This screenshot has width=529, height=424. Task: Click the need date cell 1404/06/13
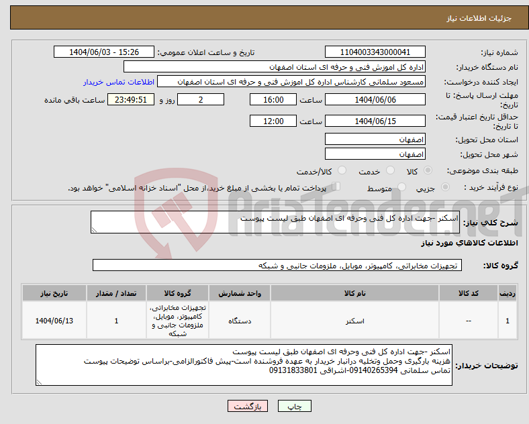(54, 321)
